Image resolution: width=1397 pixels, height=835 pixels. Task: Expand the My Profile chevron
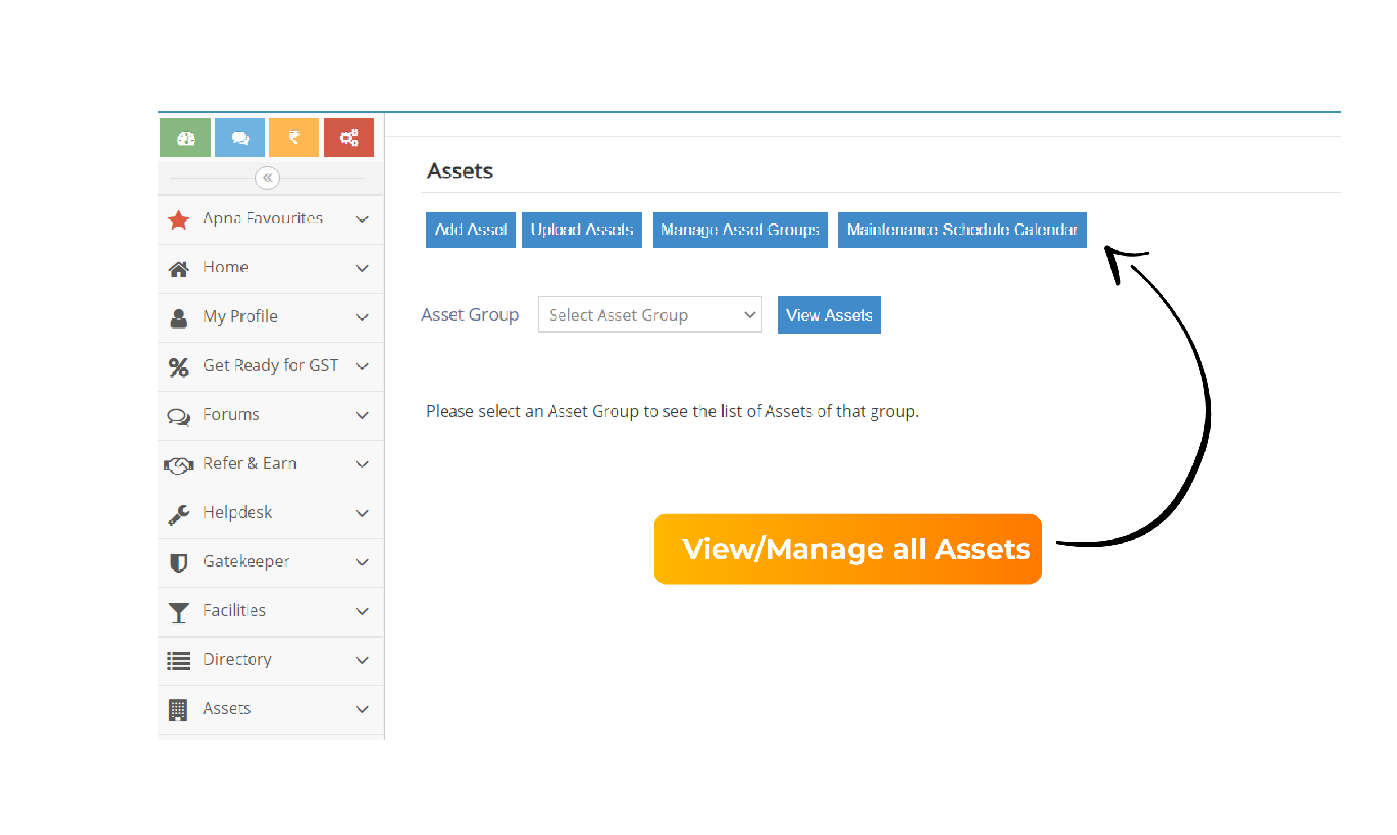(363, 317)
